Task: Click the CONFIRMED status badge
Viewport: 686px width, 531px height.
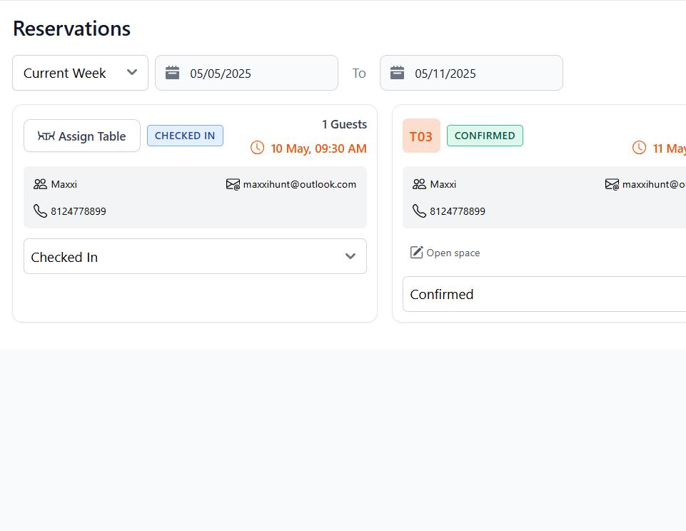Action: click(485, 136)
